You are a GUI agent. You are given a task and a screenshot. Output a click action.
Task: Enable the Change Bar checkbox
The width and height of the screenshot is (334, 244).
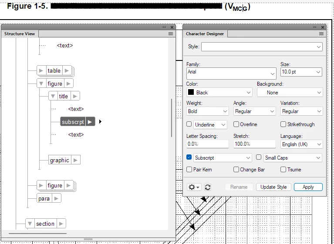(236, 170)
